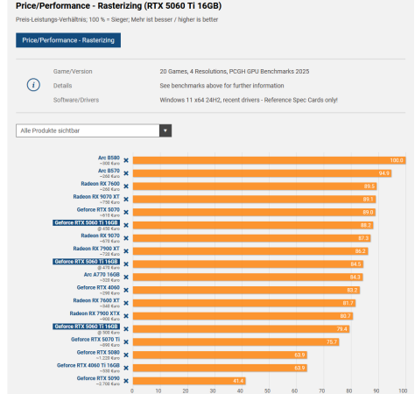This screenshot has height=394, width=415.
Task: Click the Details label in info box
Action: tap(62, 86)
